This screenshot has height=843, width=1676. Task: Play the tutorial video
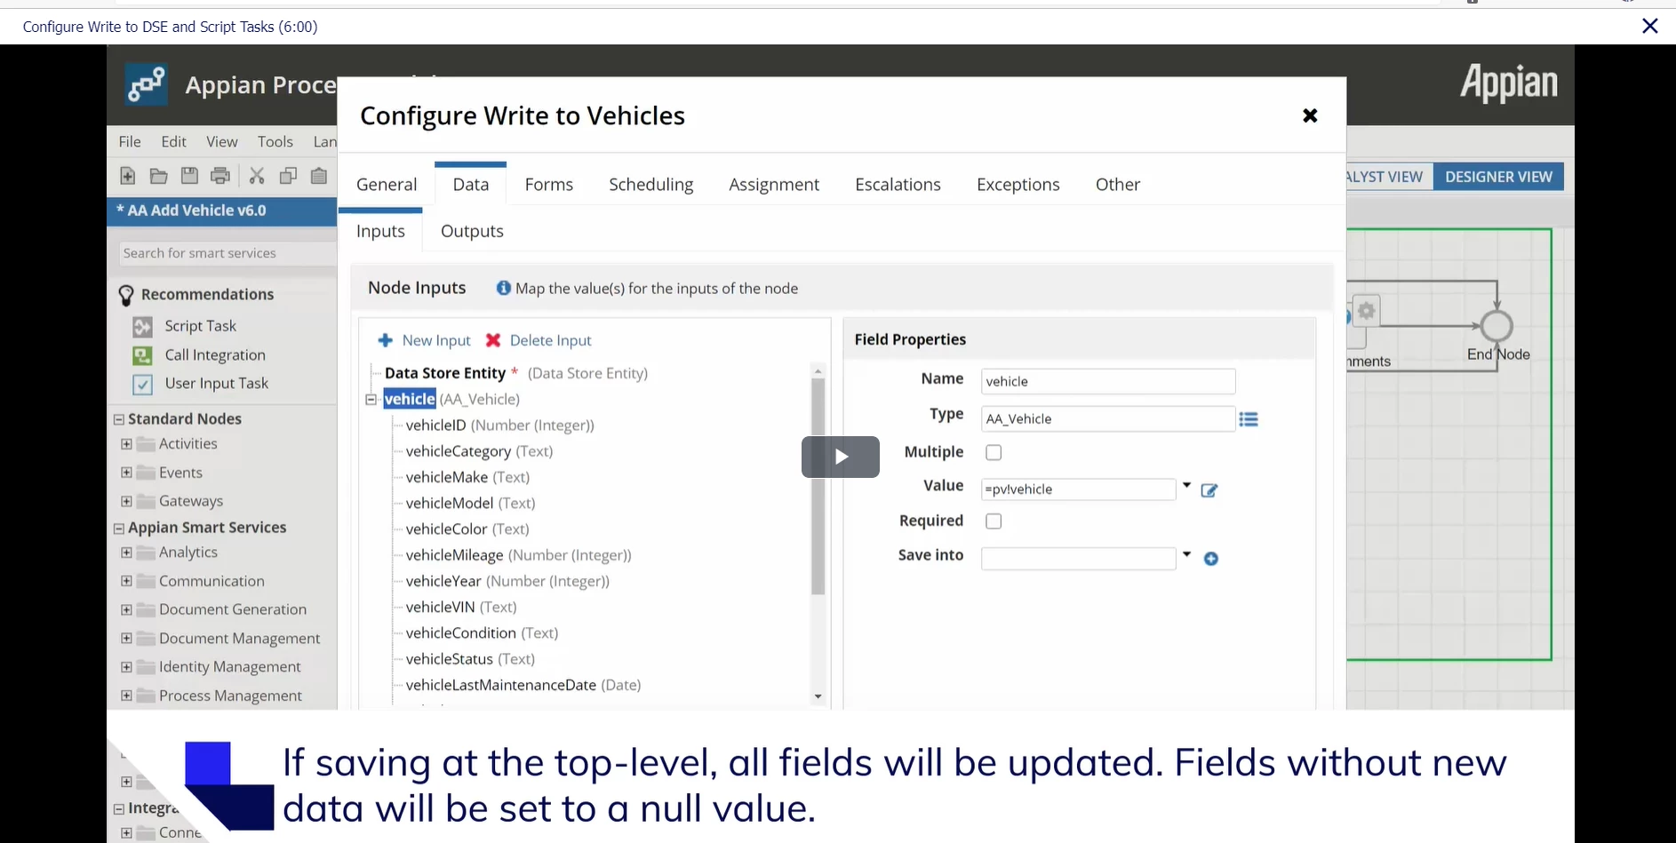(x=841, y=457)
